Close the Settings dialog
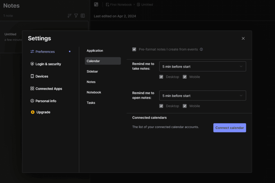The image size is (275, 183). (243, 38)
